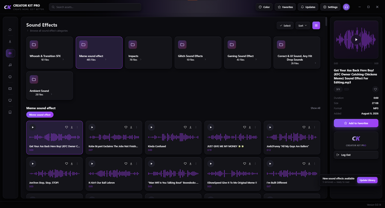Screen dimensions: 385x208
Task: Play the preview in the right panel
Action: pyautogui.click(x=356, y=40)
